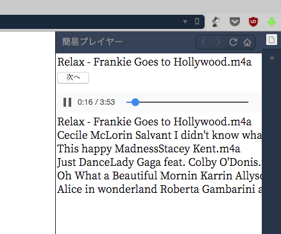The image size is (281, 234).
Task: Open the address bar dropdown arrow
Action: click(x=185, y=22)
